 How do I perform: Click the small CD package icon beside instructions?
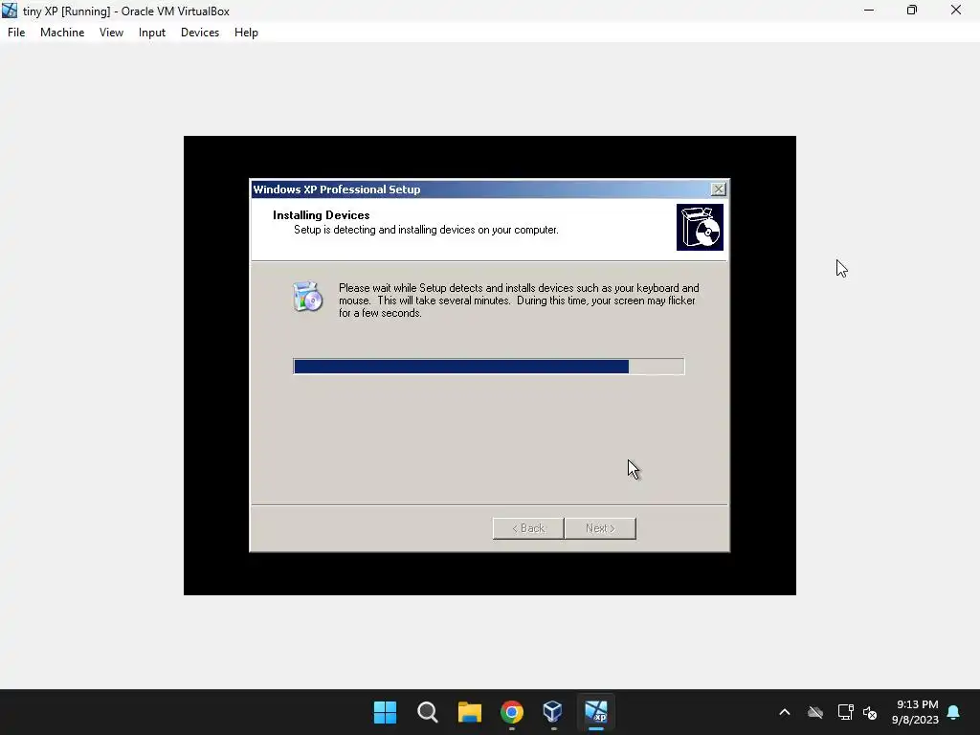307,297
